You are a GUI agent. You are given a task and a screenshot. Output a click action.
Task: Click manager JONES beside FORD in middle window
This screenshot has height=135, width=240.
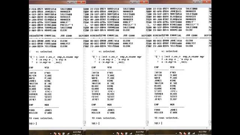tap(111, 110)
